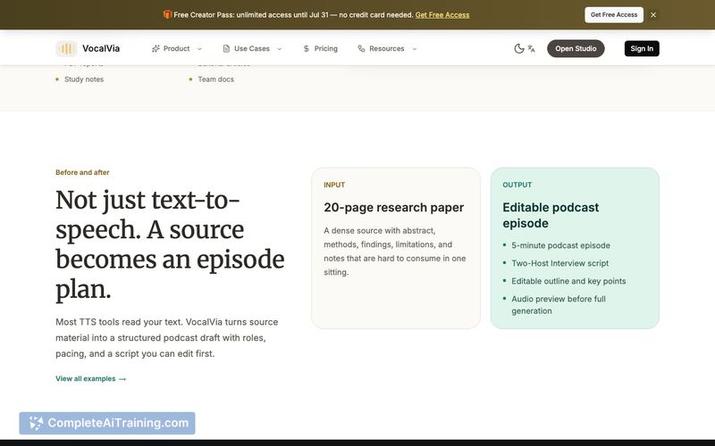
Task: Select the Use Cases menu item
Action: (x=252, y=49)
